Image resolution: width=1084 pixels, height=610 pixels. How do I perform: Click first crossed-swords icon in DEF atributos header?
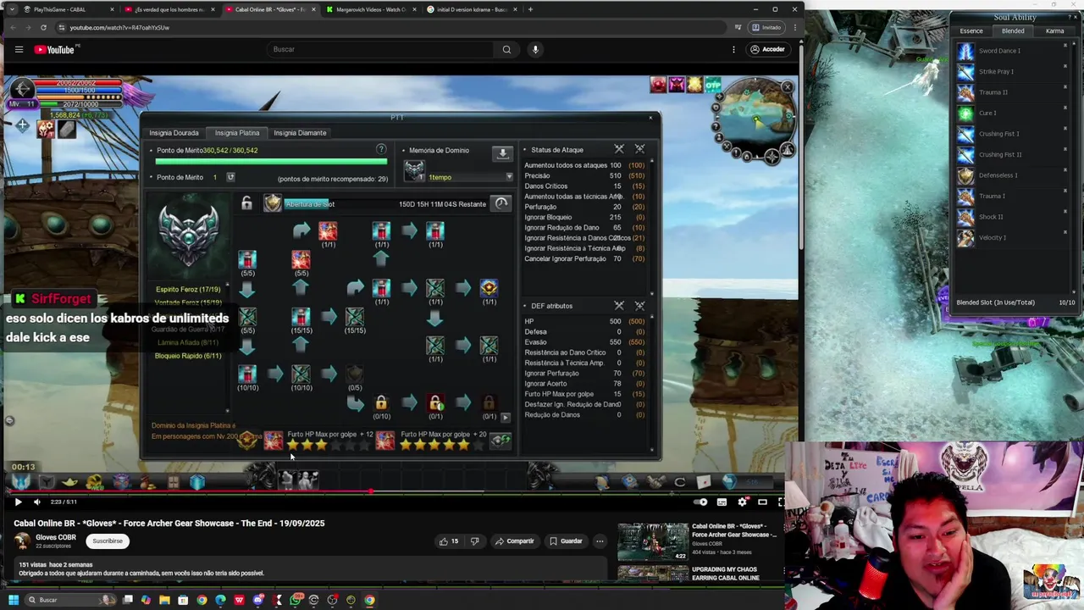(619, 305)
